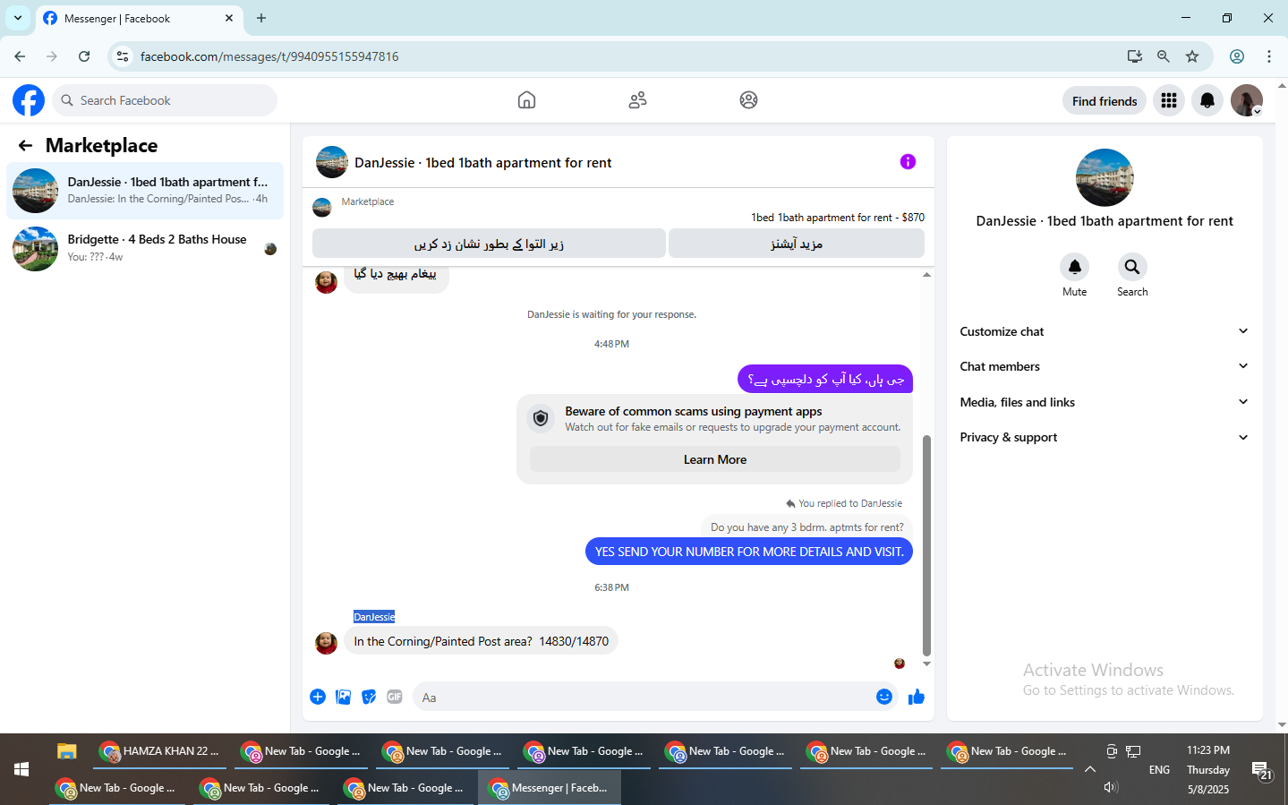Click the browser address bar URL
This screenshot has width=1288, height=805.
(x=269, y=56)
